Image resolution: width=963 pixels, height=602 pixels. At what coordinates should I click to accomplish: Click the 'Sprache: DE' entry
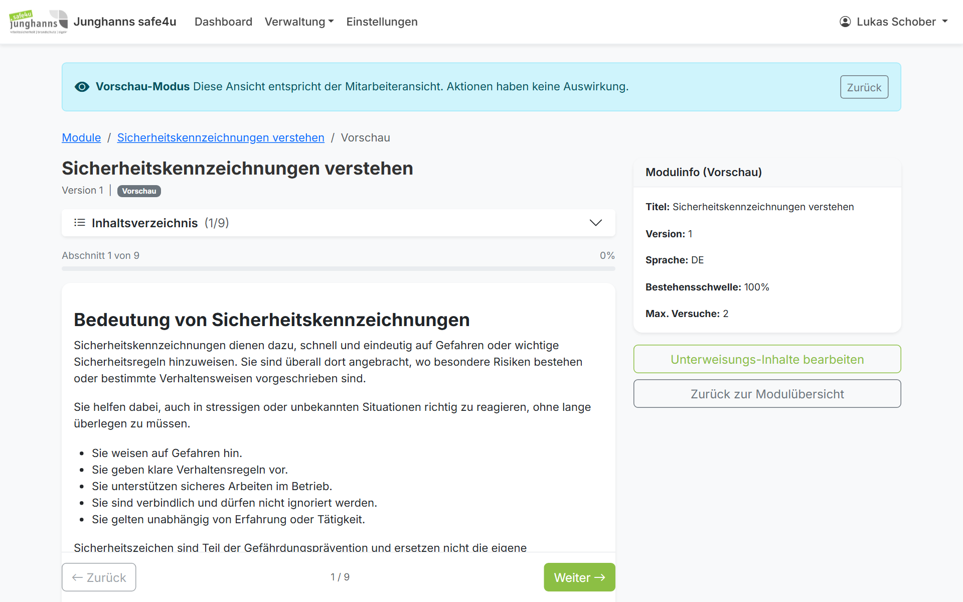tap(675, 260)
